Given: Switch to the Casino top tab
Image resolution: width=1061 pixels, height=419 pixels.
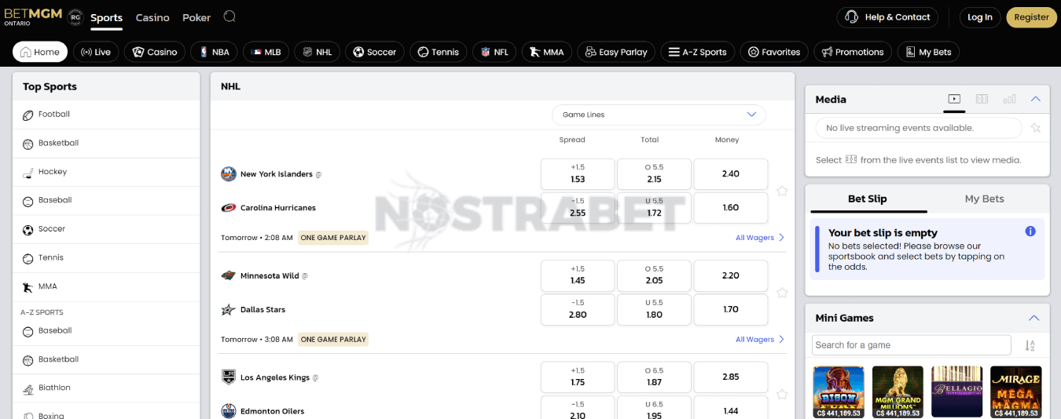Looking at the screenshot, I should point(152,17).
